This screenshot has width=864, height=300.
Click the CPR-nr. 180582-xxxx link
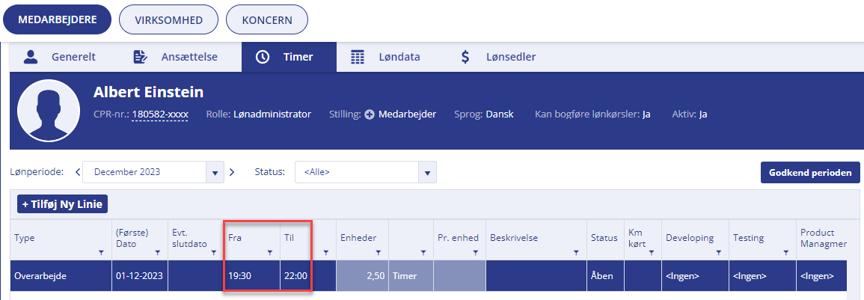pyautogui.click(x=160, y=114)
